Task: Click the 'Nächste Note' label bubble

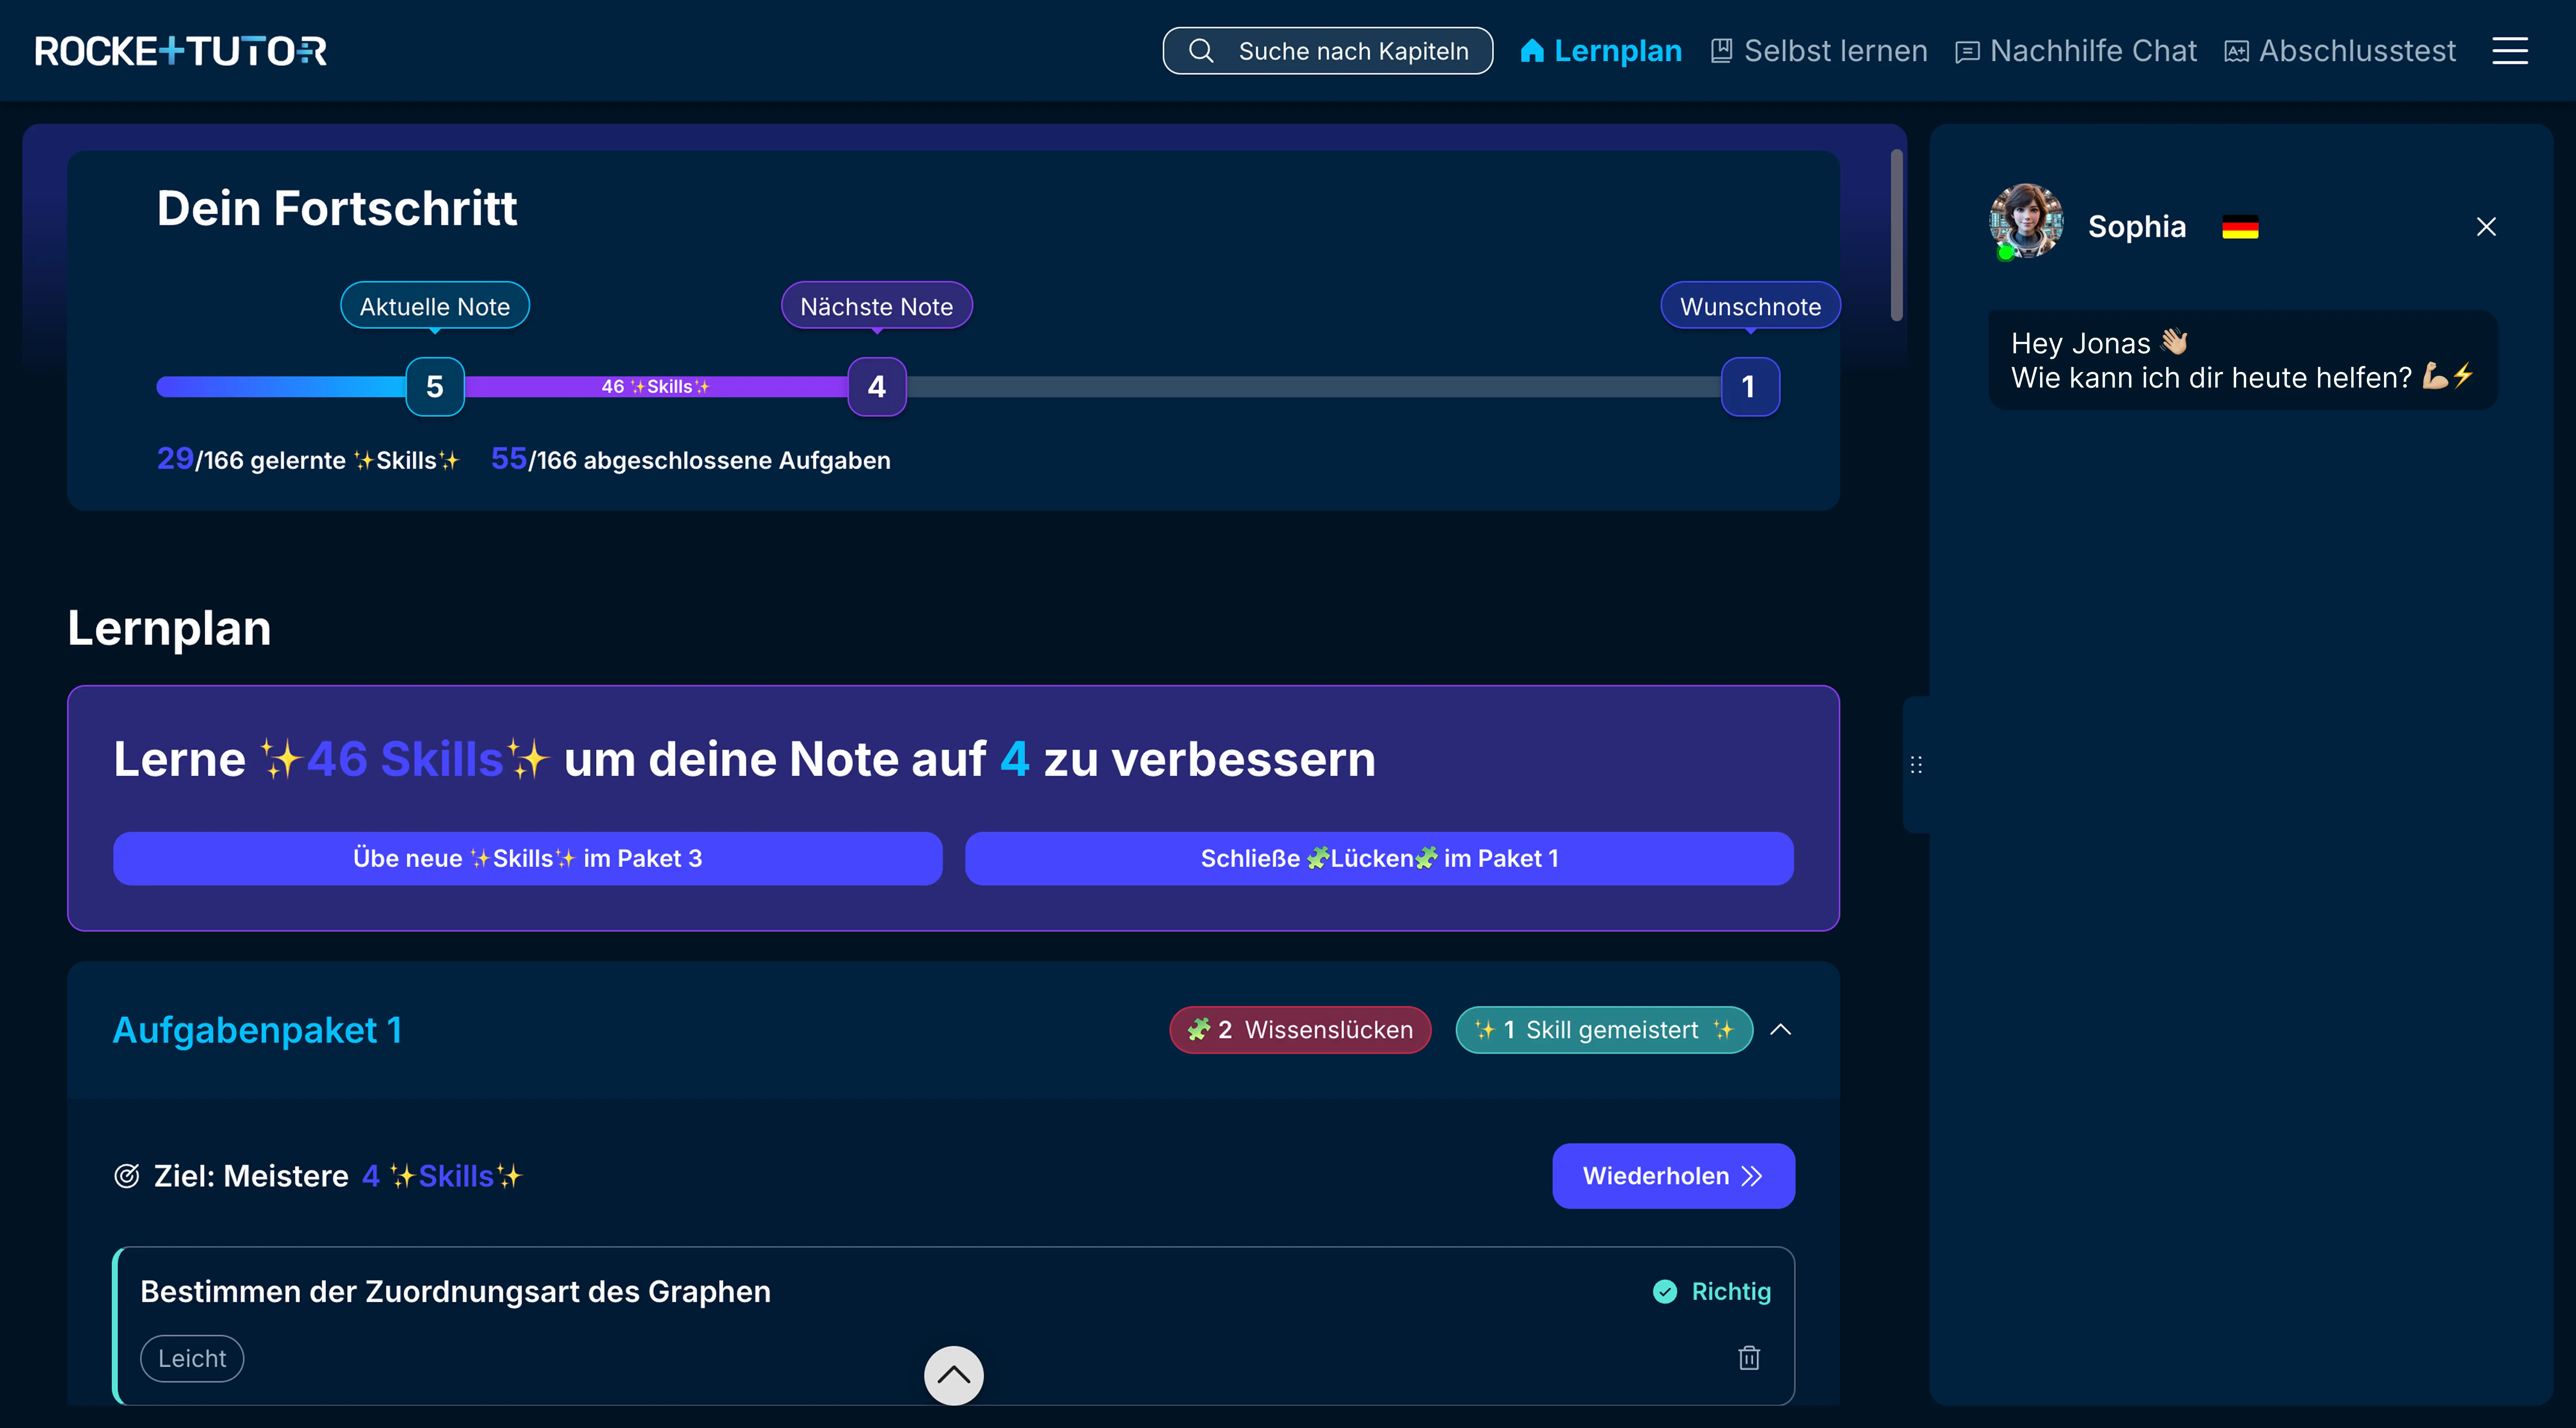Action: tap(876, 306)
